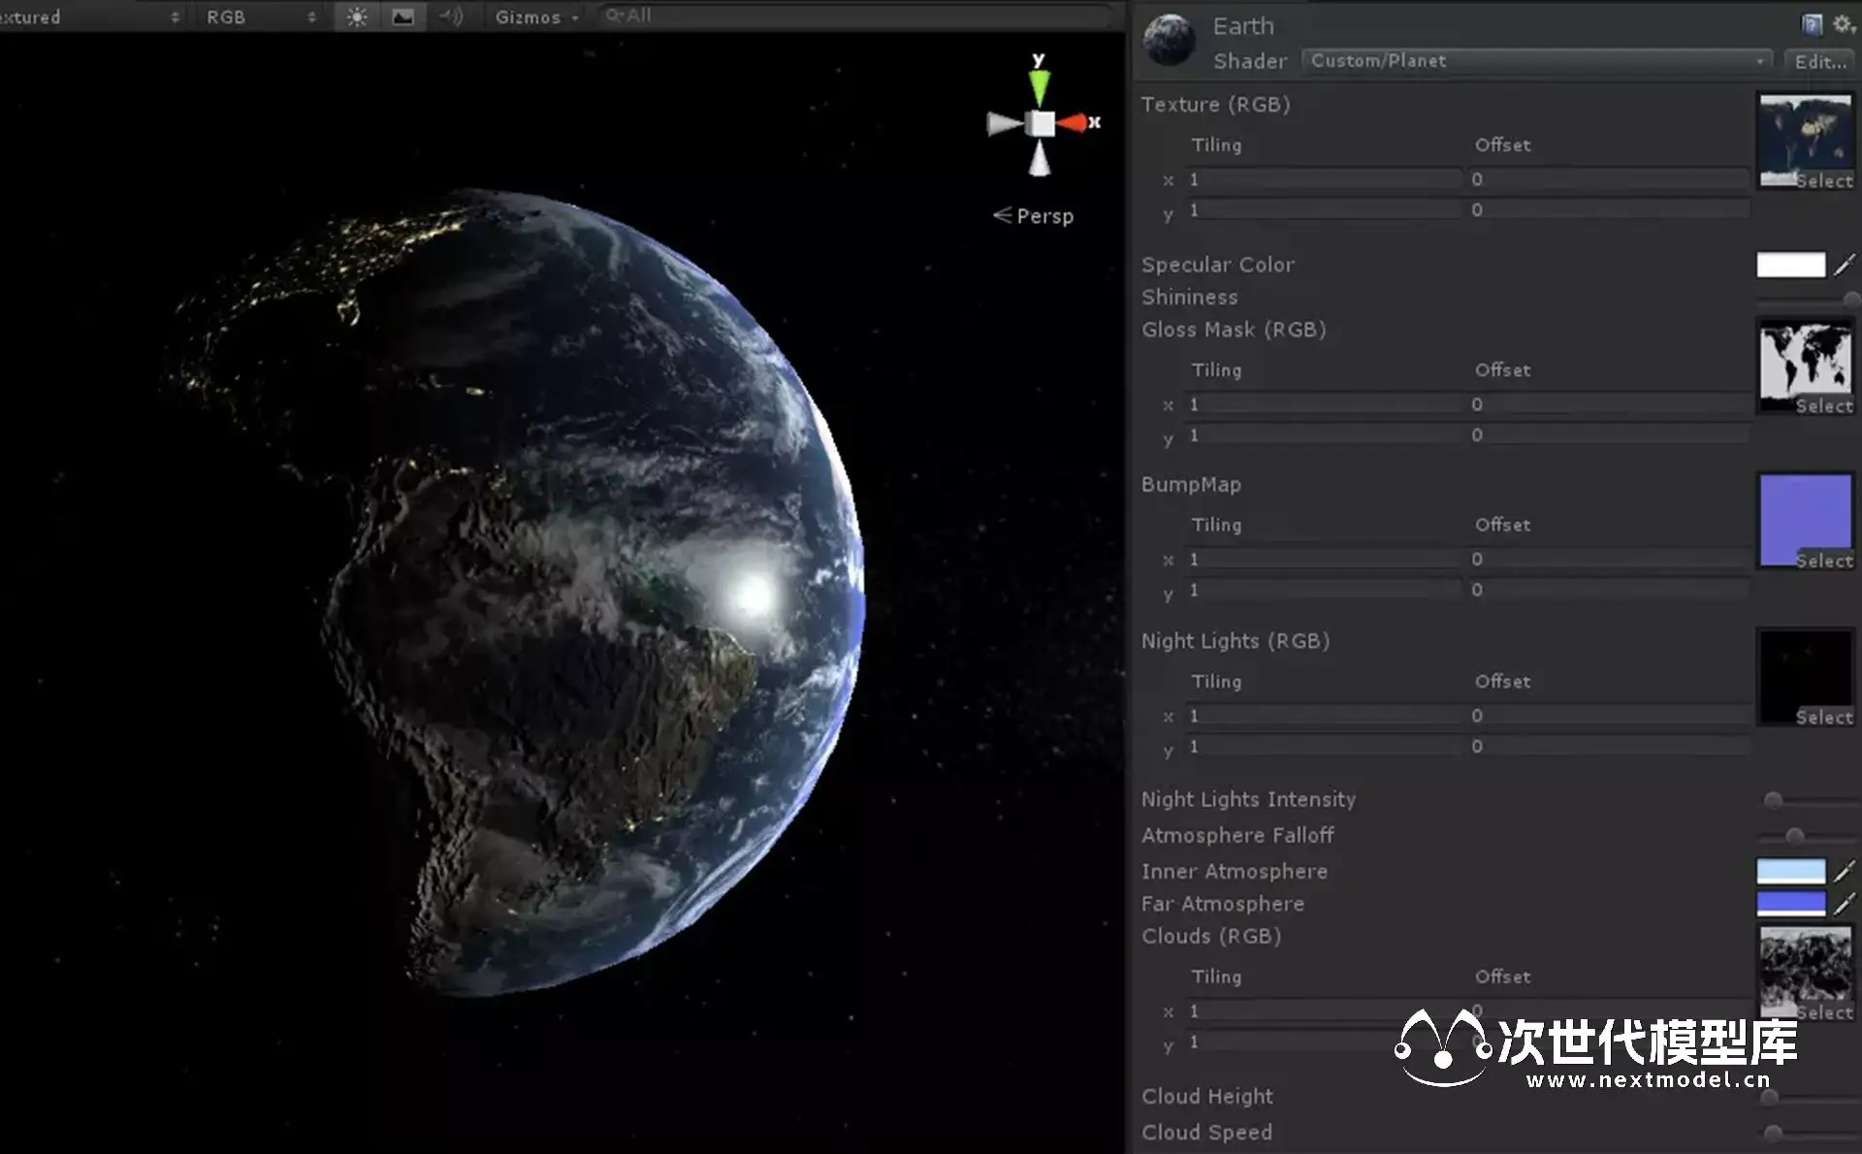1862x1154 pixels.
Task: Click the Earth material preview sphere
Action: (x=1170, y=41)
